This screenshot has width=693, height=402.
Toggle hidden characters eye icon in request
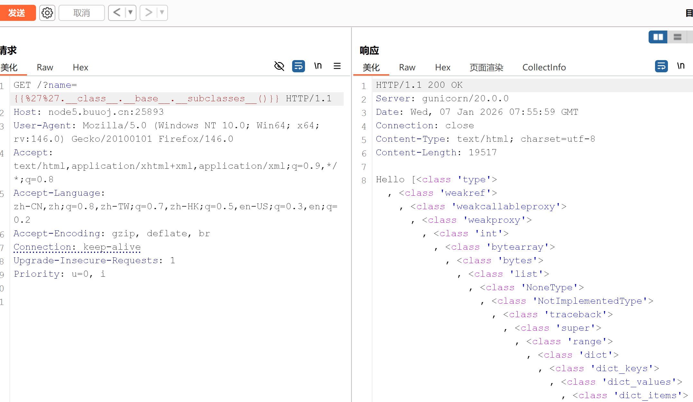pos(279,66)
